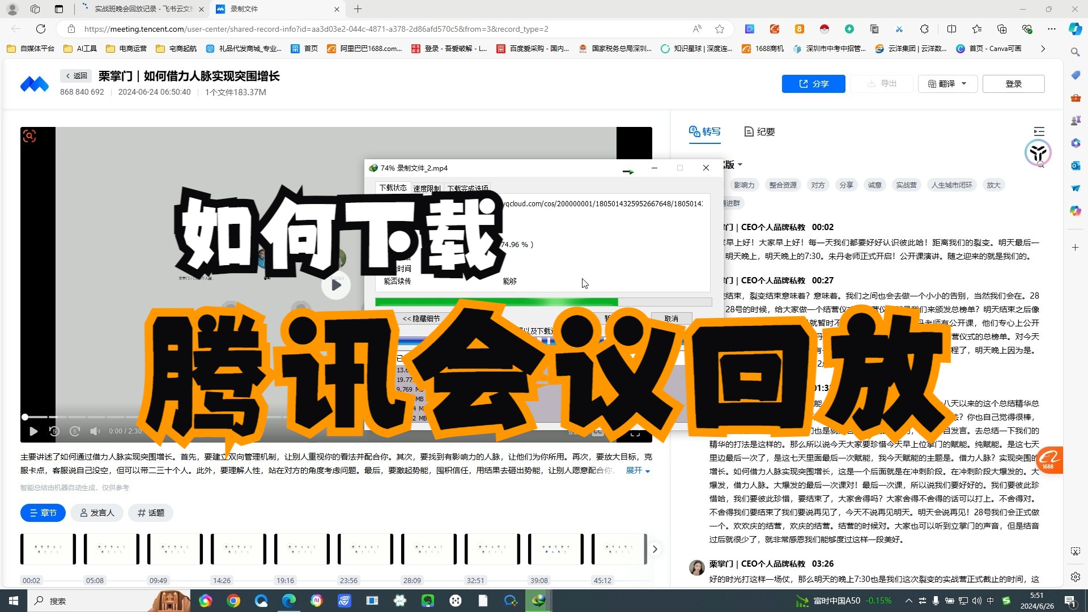Viewport: 1088px width, 612px height.
Task: Click the video progress bar handle
Action: [x=25, y=417]
